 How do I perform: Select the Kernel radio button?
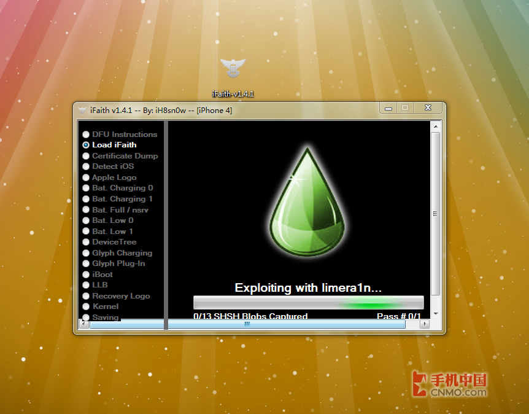pos(86,307)
